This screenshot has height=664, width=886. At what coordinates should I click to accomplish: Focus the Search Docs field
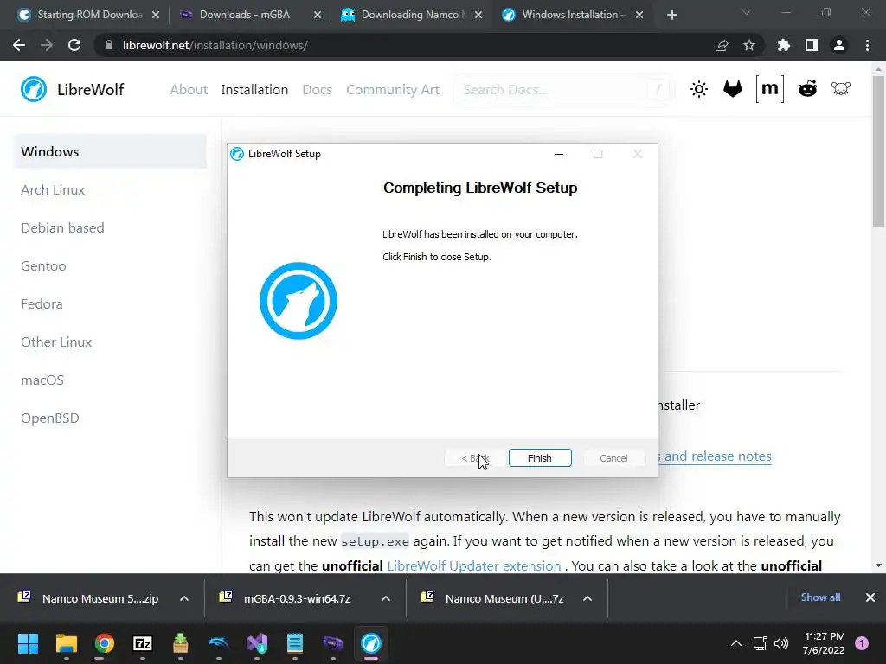click(563, 89)
